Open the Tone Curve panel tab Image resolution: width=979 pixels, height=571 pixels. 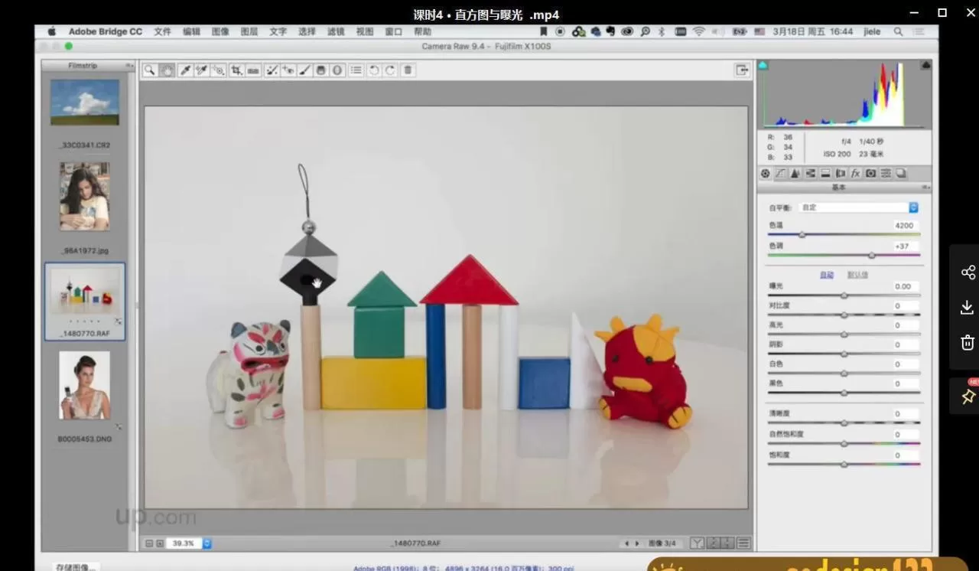(x=780, y=174)
